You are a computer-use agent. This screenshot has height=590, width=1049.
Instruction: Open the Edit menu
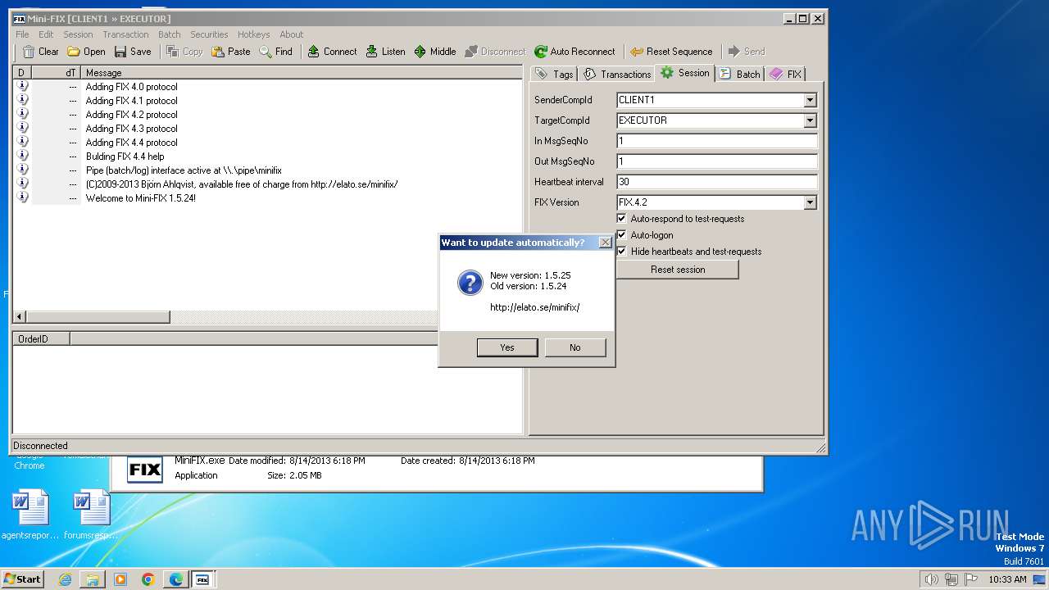(46, 34)
